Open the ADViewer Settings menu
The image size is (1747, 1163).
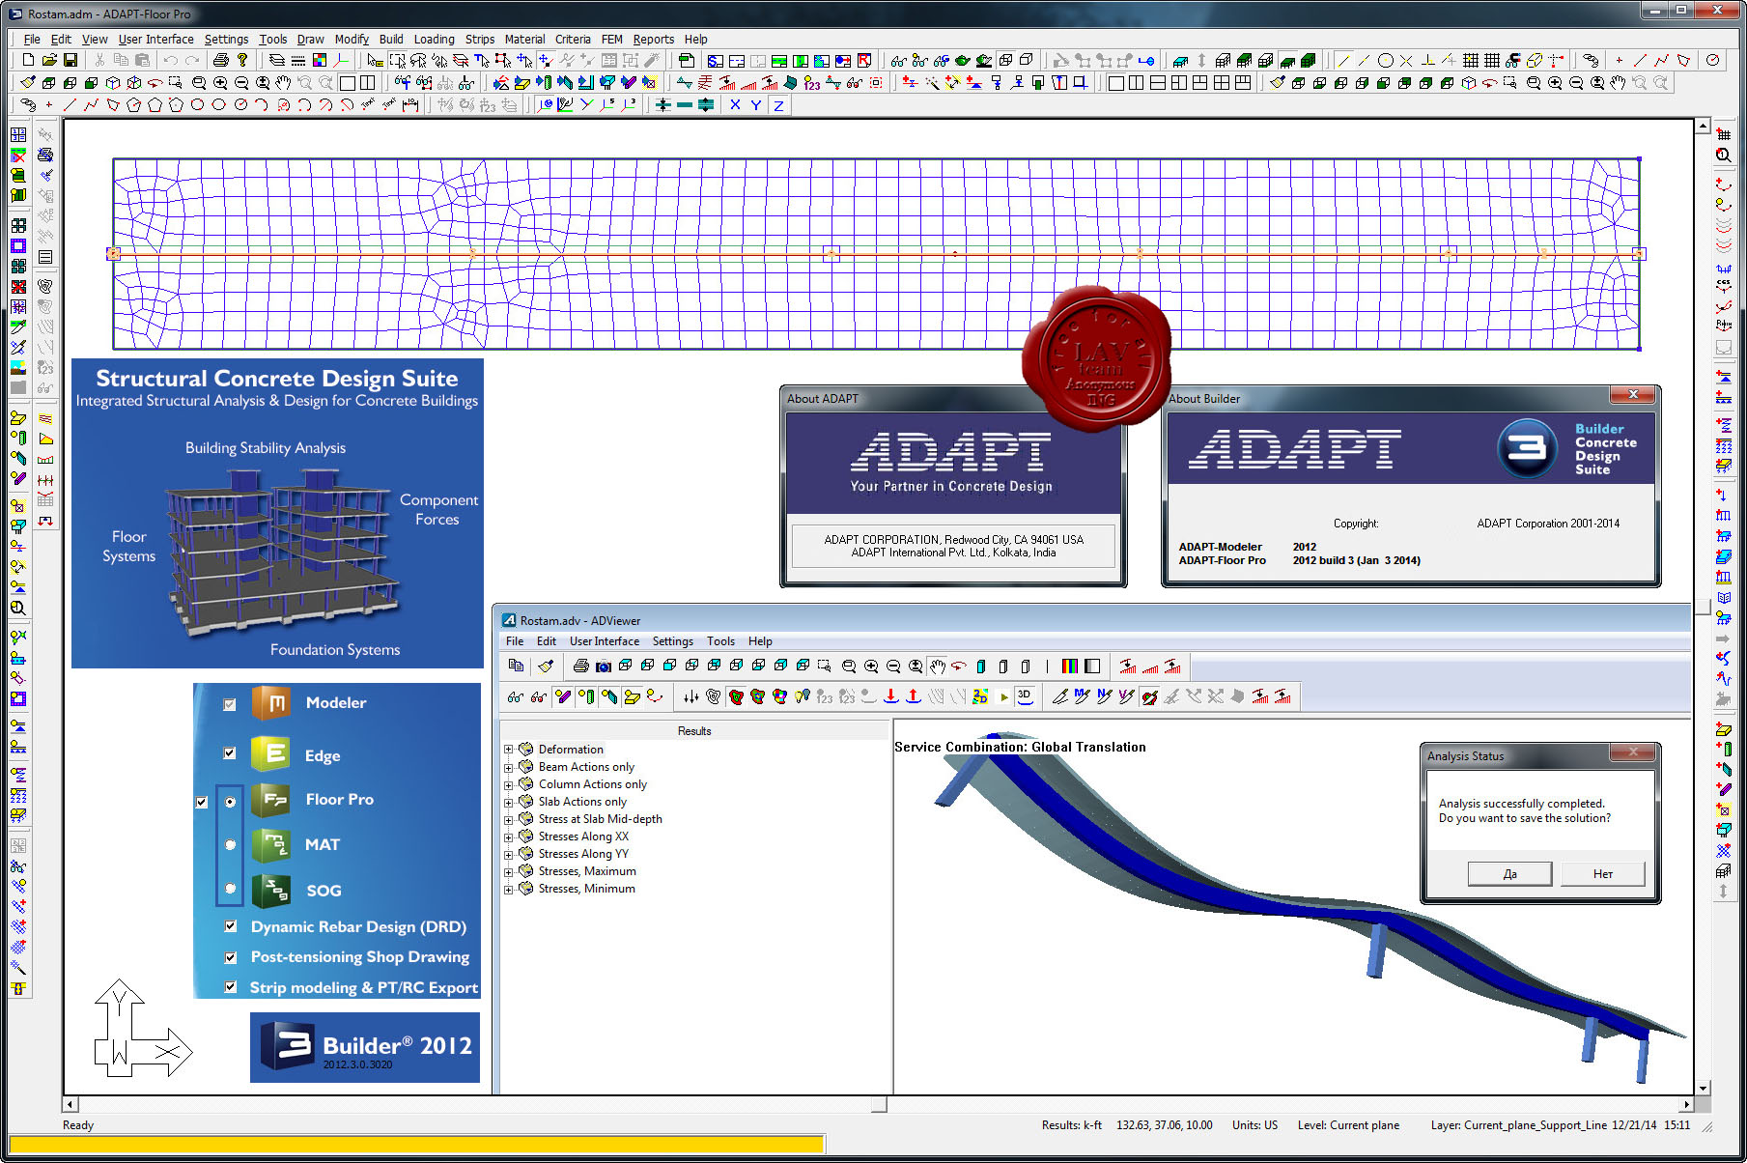point(672,641)
